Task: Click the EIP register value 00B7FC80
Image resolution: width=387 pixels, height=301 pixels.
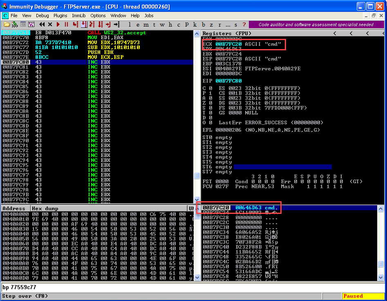Action: pyautogui.click(x=228, y=81)
